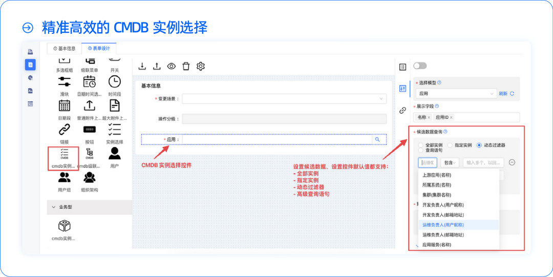Image resolution: width=553 pixels, height=277 pixels.
Task: Click the help icon next to 候选数据查询
Action: pos(445,132)
